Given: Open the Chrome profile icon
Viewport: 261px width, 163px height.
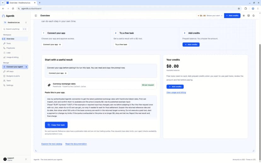Looking at the screenshot, I should click(253, 8).
